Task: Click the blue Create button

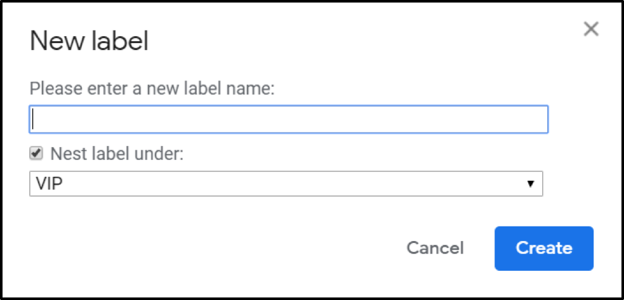Action: tap(543, 248)
